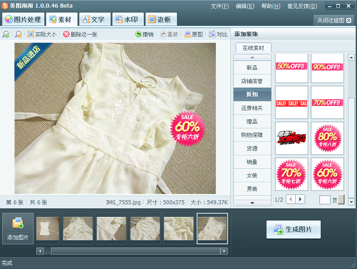Select the second thumbnail in filmstrip

tap(78, 229)
